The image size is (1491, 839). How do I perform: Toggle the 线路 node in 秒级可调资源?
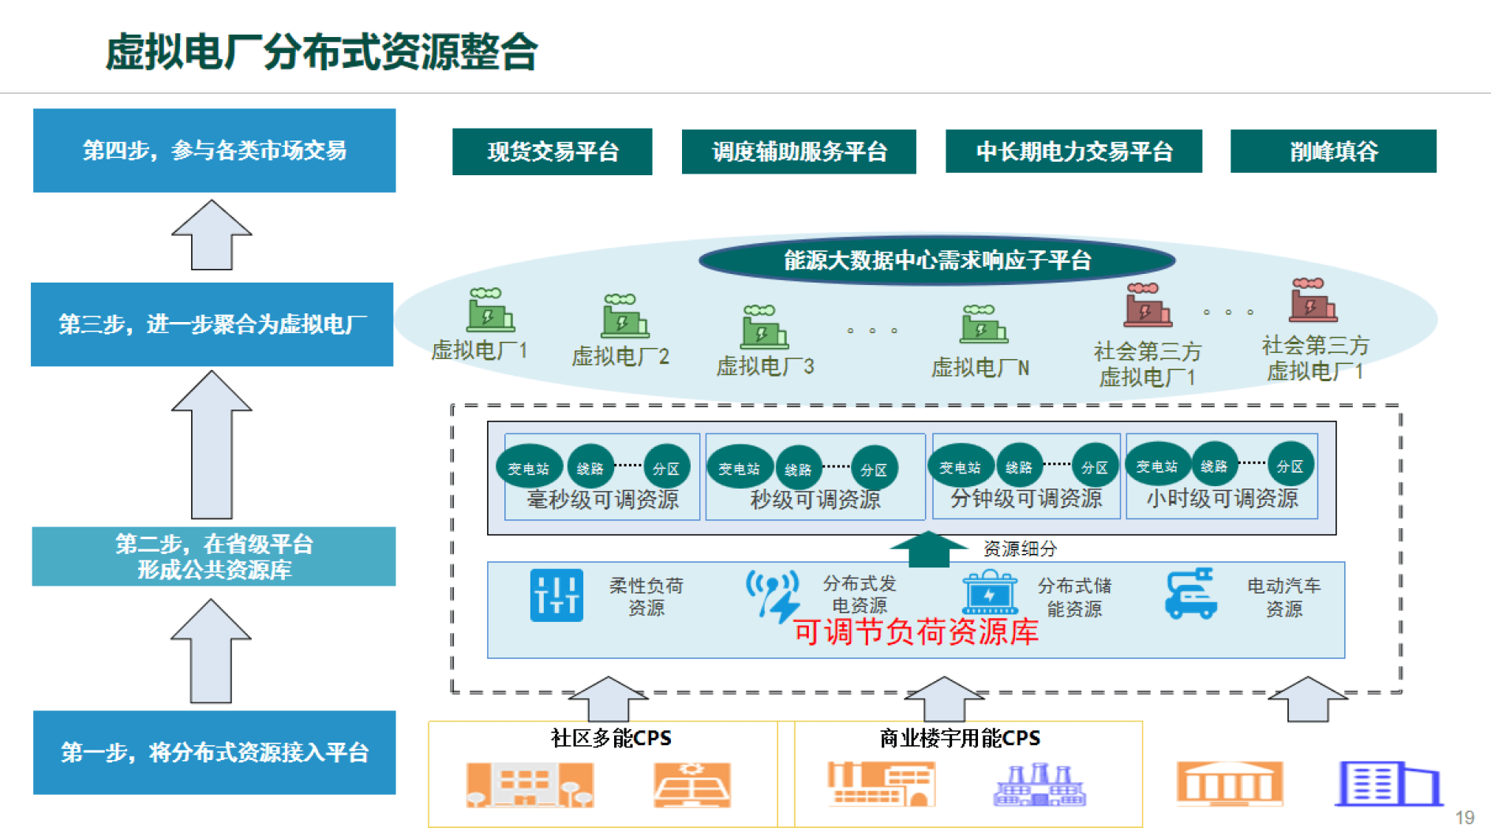click(x=797, y=467)
